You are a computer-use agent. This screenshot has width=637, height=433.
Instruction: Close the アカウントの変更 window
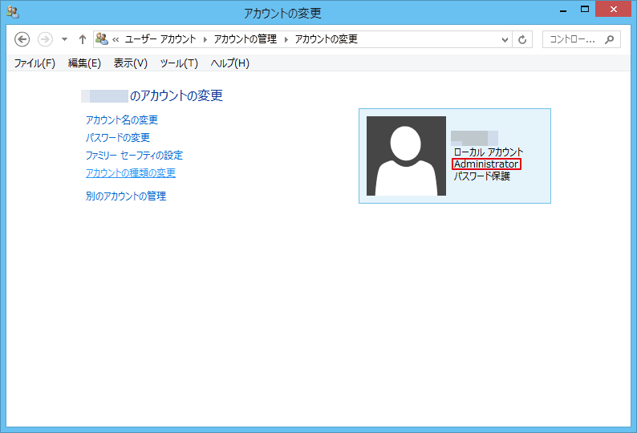[613, 9]
